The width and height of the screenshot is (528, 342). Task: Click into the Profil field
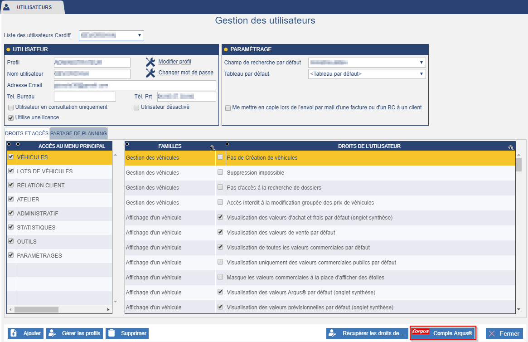[x=92, y=63]
